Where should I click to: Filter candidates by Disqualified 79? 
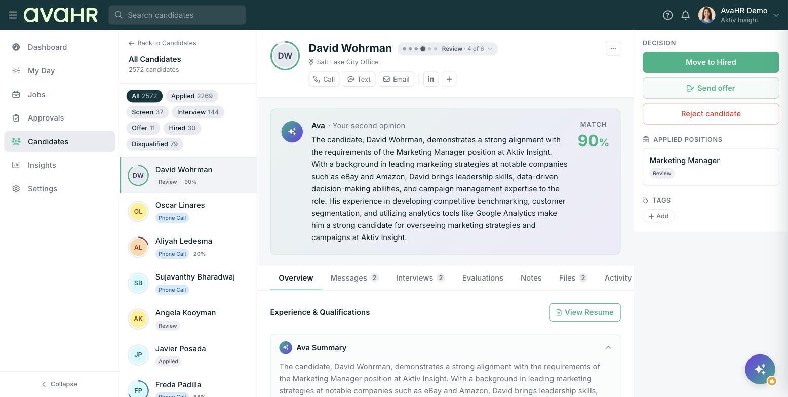coord(154,144)
